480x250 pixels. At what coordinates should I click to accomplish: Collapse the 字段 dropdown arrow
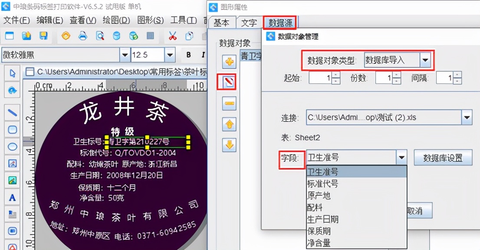[x=401, y=158]
